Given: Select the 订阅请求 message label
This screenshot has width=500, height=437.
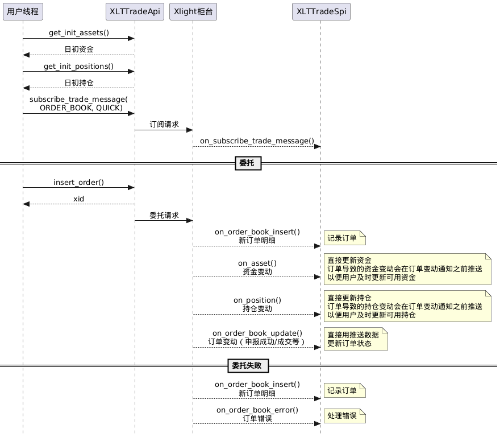Looking at the screenshot, I should pos(164,124).
